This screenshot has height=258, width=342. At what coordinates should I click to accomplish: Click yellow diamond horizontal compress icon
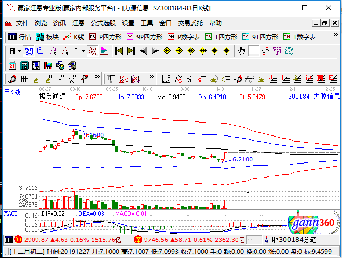click(x=202, y=51)
